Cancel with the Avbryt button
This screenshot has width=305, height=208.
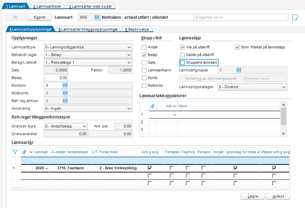tap(278, 197)
